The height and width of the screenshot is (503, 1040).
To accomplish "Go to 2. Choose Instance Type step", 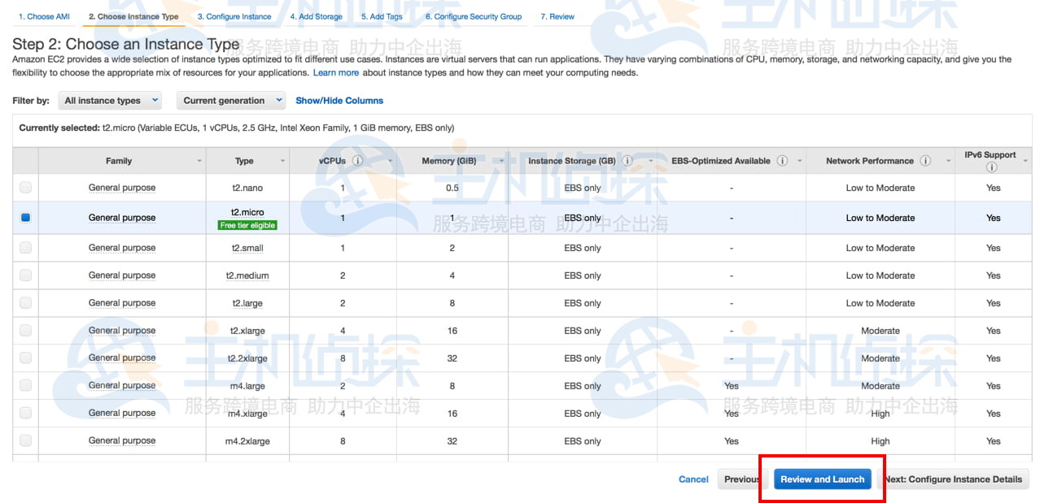I will [x=133, y=16].
